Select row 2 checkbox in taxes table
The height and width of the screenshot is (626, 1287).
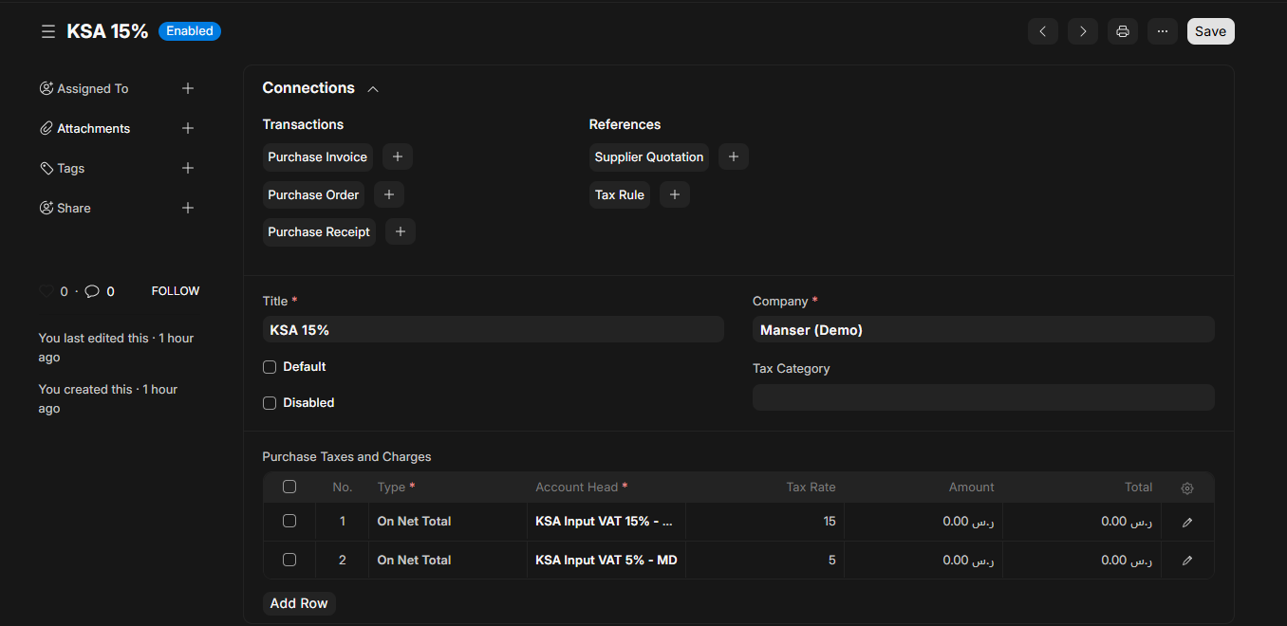click(x=289, y=560)
